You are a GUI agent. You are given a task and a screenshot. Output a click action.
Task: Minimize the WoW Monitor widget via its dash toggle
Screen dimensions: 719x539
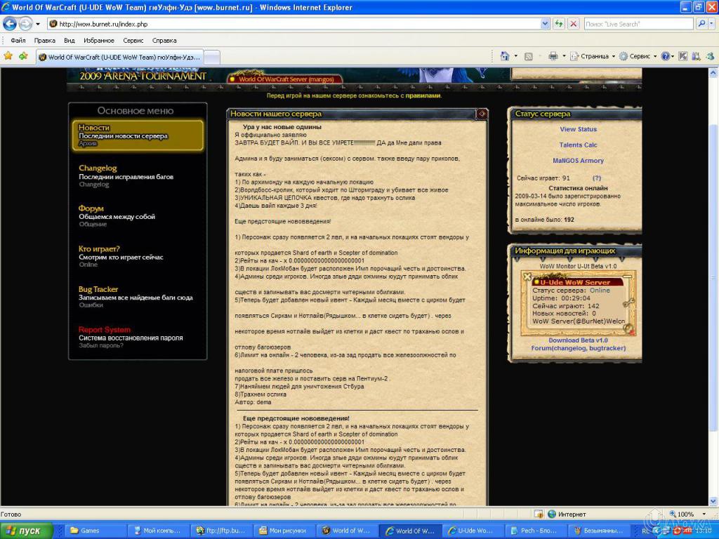pyautogui.click(x=627, y=276)
